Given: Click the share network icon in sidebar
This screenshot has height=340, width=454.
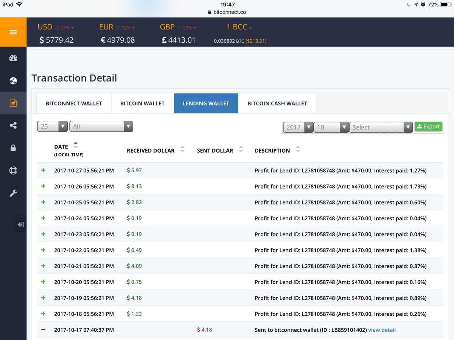Looking at the screenshot, I should click(x=13, y=125).
